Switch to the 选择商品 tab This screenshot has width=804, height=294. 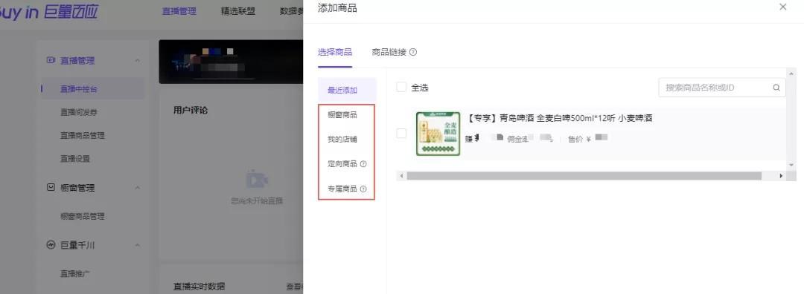click(x=335, y=52)
